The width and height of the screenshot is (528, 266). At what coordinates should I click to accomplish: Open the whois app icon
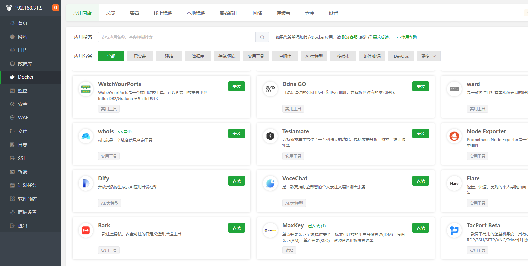pyautogui.click(x=86, y=136)
